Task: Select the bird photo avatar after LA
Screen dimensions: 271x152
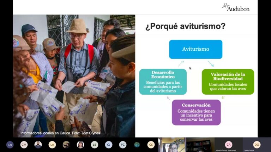Action: [x=66, y=145]
